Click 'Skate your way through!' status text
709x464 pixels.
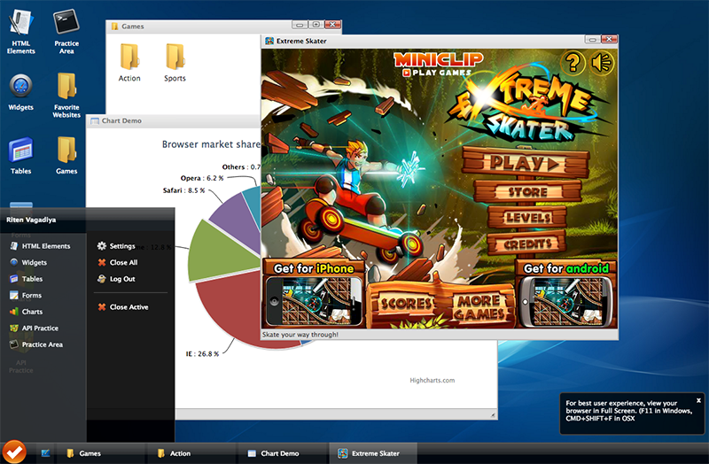(300, 335)
